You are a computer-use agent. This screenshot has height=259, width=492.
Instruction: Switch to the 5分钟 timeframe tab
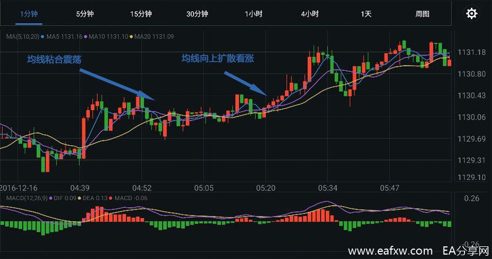(x=85, y=14)
